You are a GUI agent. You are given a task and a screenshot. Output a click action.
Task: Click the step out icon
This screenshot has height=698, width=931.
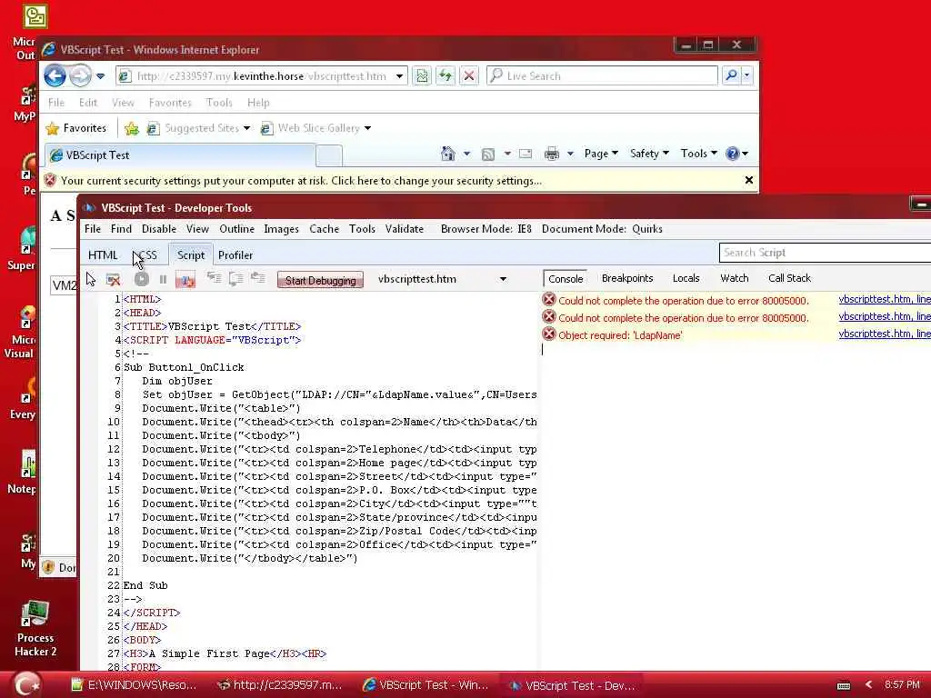[257, 278]
